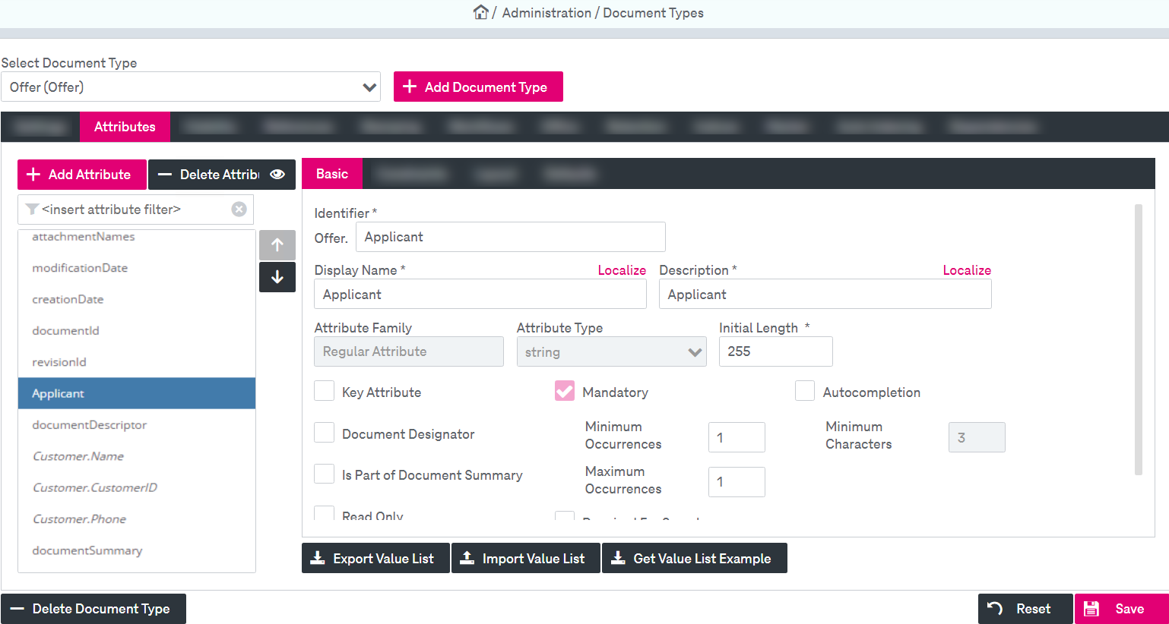Select the Basic tab

332,174
